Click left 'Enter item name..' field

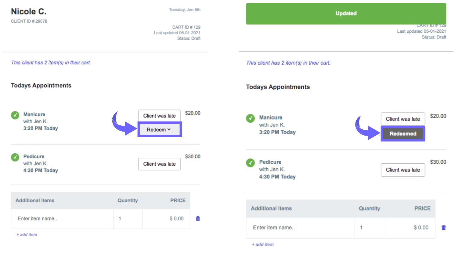(x=62, y=218)
